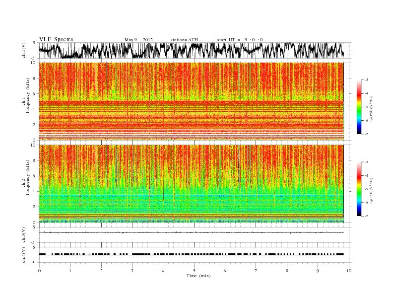Select the "start UT = 9 :0 :0" text
Viewport: 393px width, 304px height.
click(x=240, y=40)
